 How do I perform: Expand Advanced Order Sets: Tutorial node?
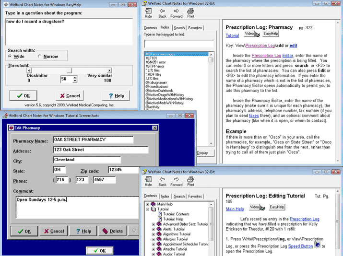click(x=154, y=224)
